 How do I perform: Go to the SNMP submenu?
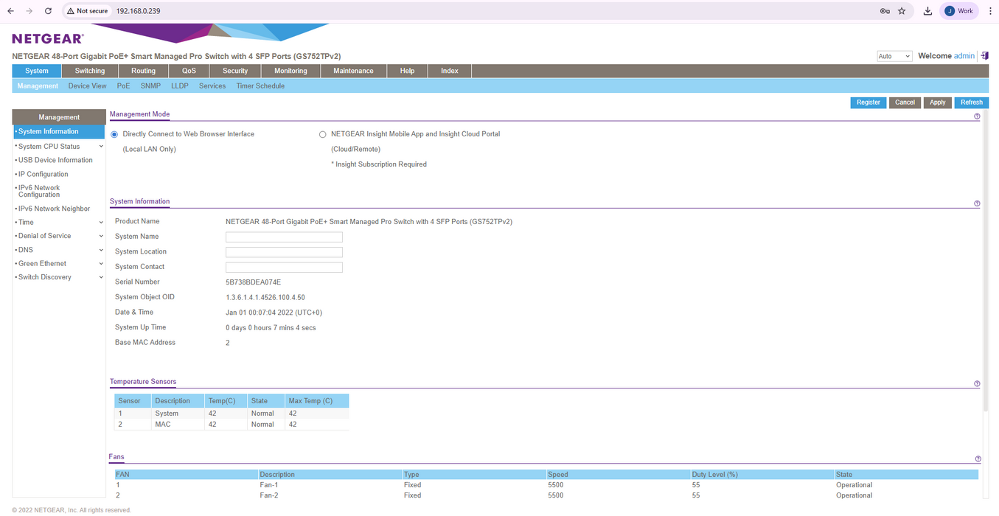(150, 86)
